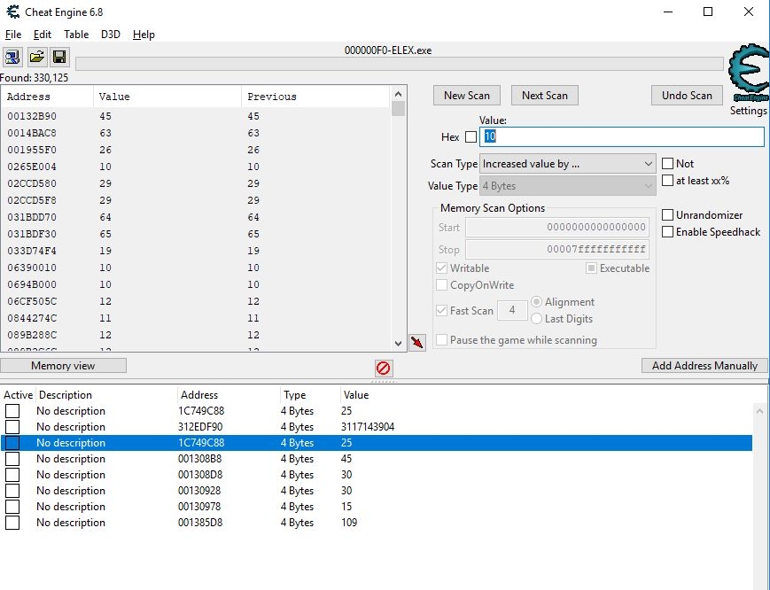Select result address 00132B90
Image resolution: width=770 pixels, height=590 pixels.
[32, 116]
